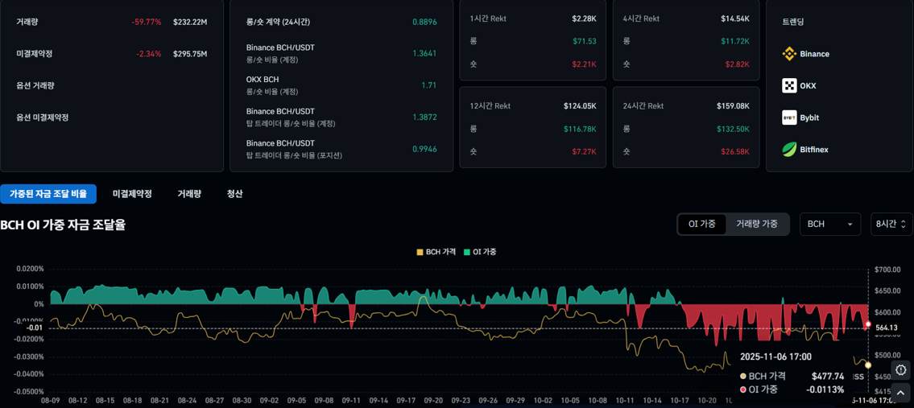Click the Bitfinex trending link text

(813, 150)
